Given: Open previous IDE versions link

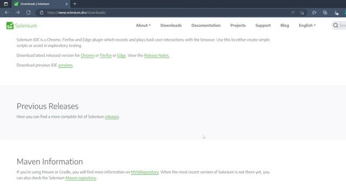Looking at the screenshot, I should [x=65, y=65].
